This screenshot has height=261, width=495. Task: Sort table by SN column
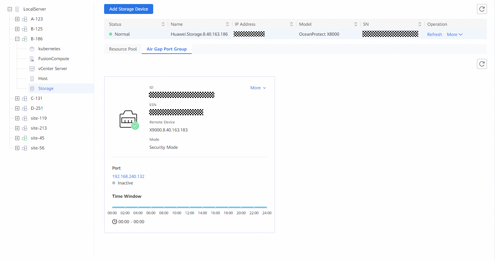[420, 24]
